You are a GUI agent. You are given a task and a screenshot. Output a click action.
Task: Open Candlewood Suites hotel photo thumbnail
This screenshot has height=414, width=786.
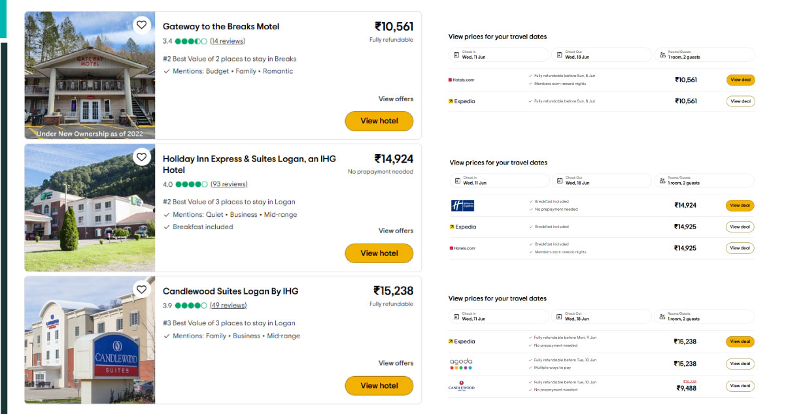[x=90, y=340]
